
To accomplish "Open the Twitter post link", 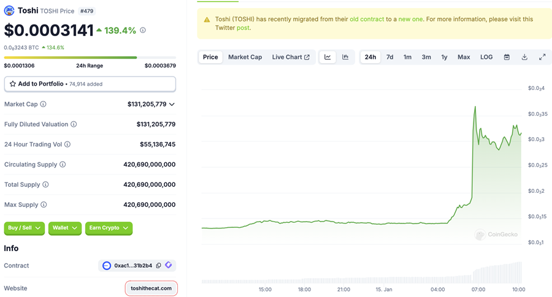I will click(x=243, y=28).
